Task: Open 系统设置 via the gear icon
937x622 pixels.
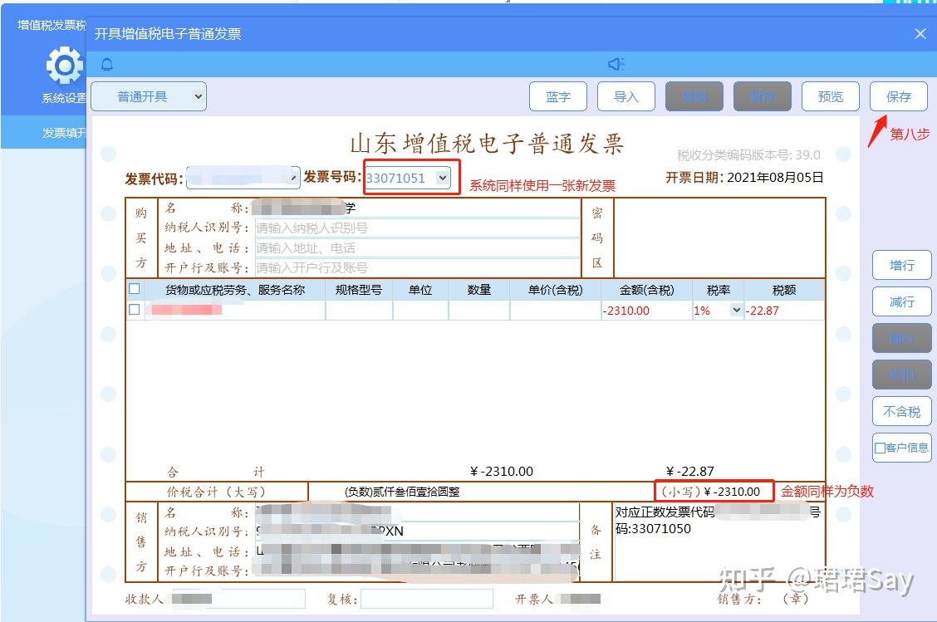Action: 64,66
